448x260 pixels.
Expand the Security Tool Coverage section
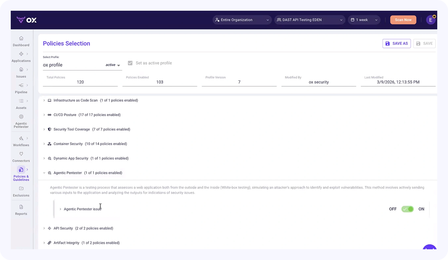[44, 129]
